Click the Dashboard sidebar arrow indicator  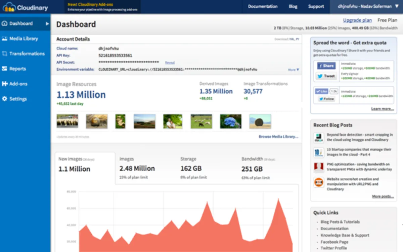tap(47, 23)
